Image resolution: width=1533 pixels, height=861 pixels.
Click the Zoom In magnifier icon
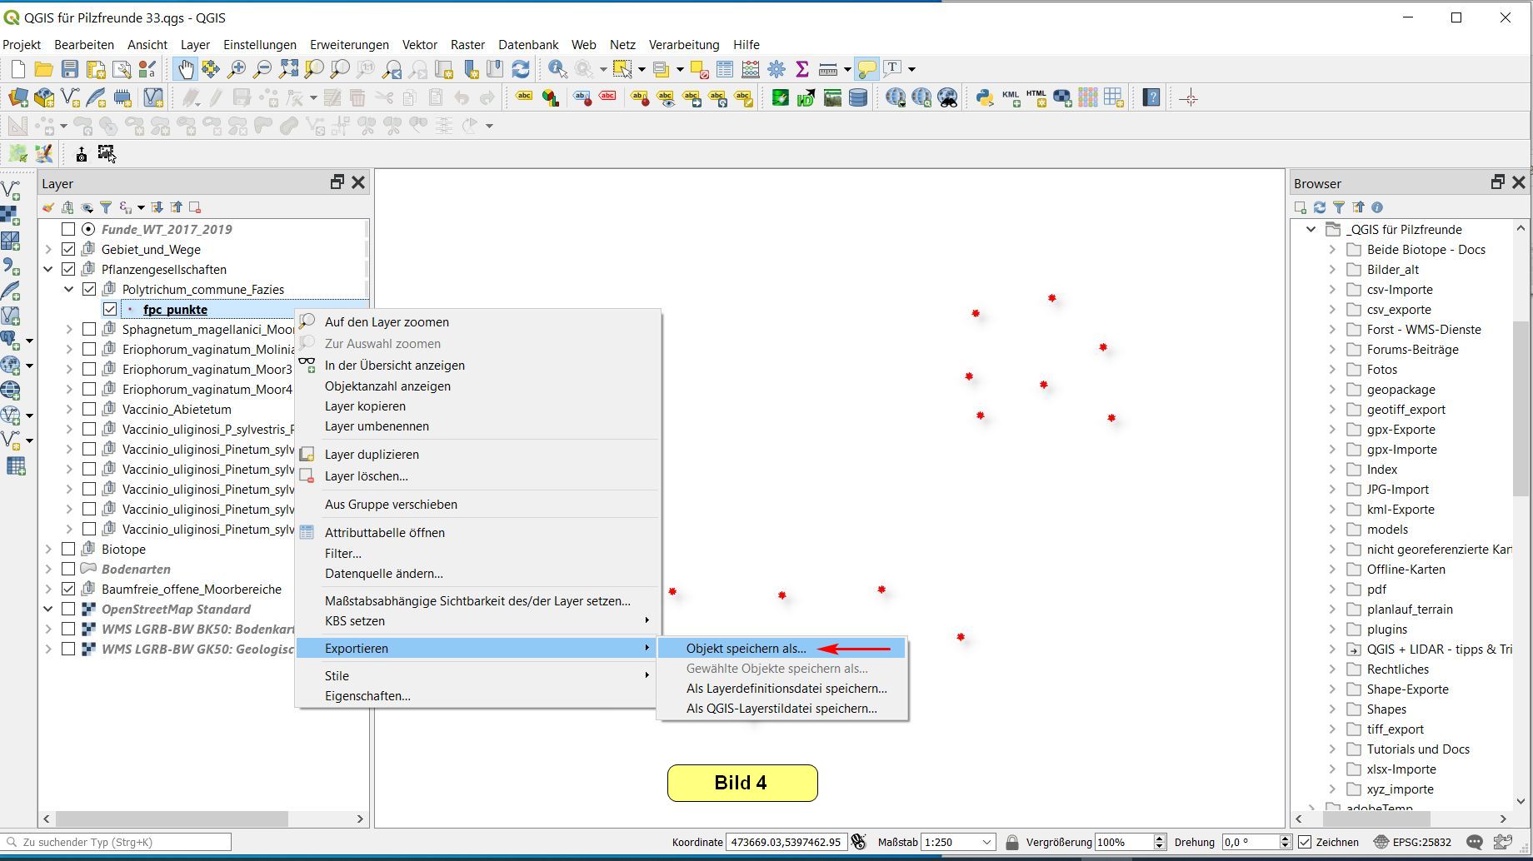click(x=237, y=69)
